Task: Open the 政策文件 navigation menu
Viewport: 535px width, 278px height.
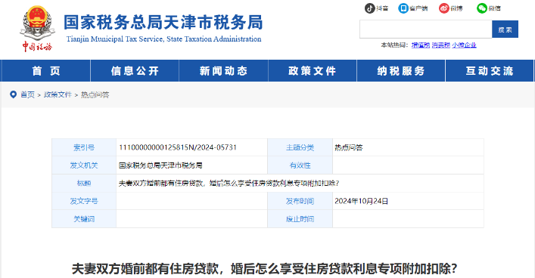Action: point(313,71)
